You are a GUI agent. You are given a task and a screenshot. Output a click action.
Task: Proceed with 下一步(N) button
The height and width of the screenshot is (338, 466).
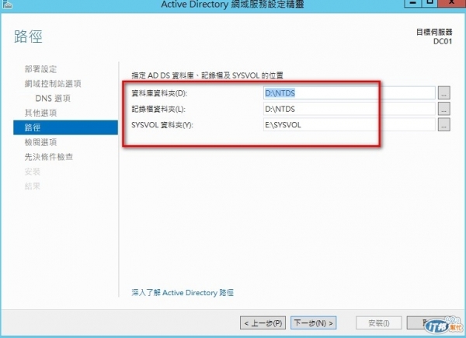coord(313,322)
